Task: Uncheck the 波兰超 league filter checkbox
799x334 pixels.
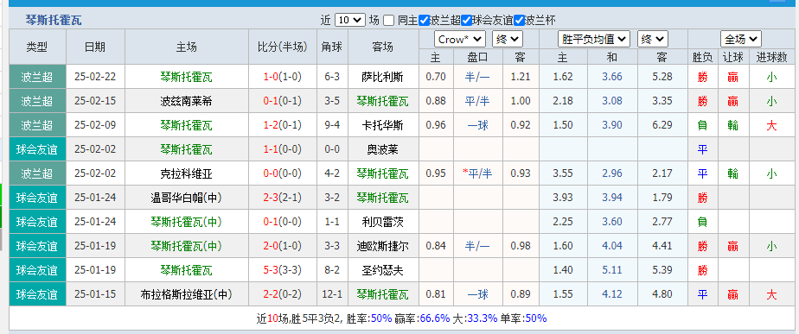Action: 424,21
